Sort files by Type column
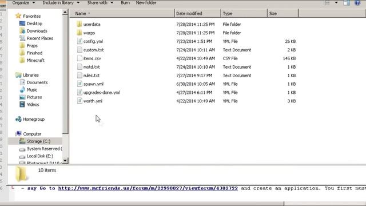366x206 pixels. point(244,14)
